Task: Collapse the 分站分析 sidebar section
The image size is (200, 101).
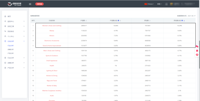Action: point(14,41)
